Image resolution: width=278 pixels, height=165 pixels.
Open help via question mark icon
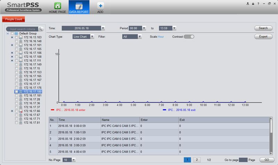[258, 3]
